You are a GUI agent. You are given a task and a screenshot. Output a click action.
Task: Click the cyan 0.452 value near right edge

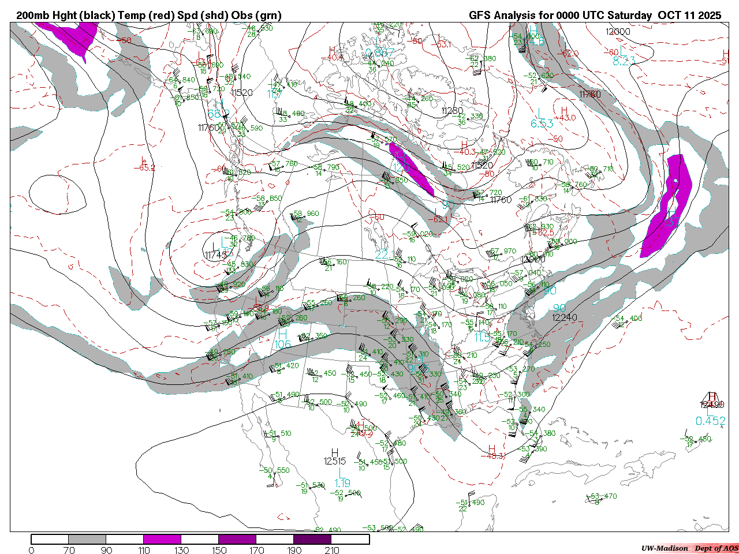point(711,421)
